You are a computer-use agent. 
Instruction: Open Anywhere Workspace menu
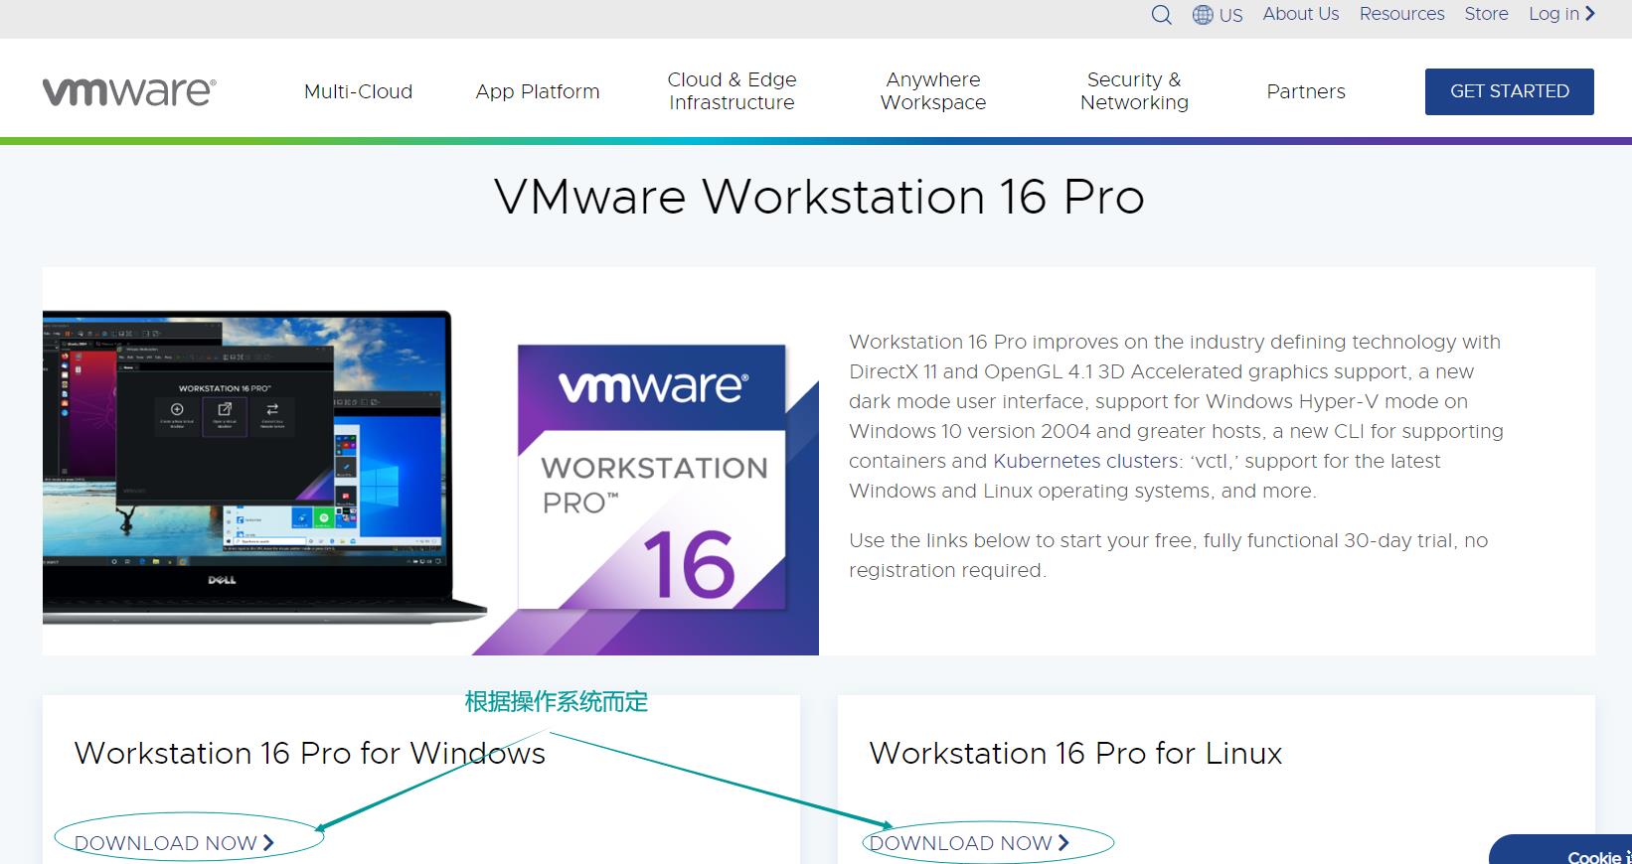coord(933,90)
